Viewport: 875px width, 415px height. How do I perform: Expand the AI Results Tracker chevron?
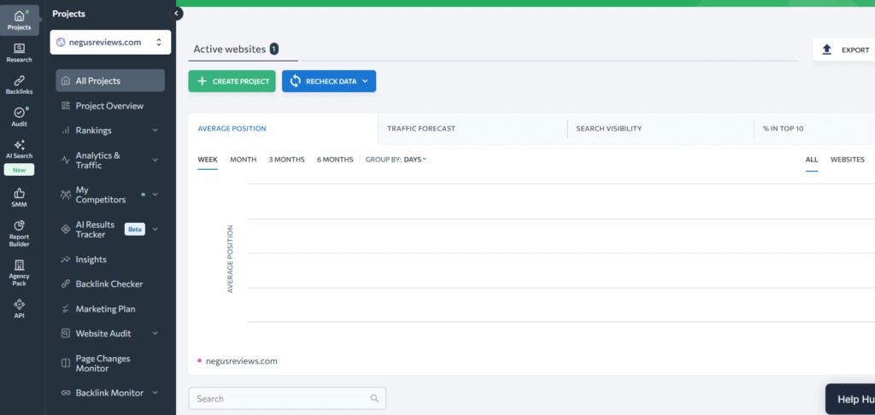coord(156,229)
